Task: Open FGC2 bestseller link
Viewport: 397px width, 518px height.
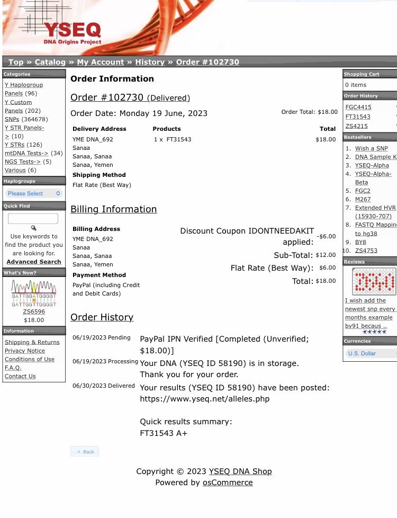Action: [x=363, y=191]
